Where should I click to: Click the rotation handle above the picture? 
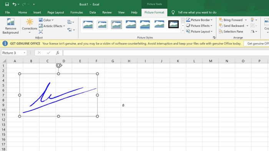tap(59, 65)
